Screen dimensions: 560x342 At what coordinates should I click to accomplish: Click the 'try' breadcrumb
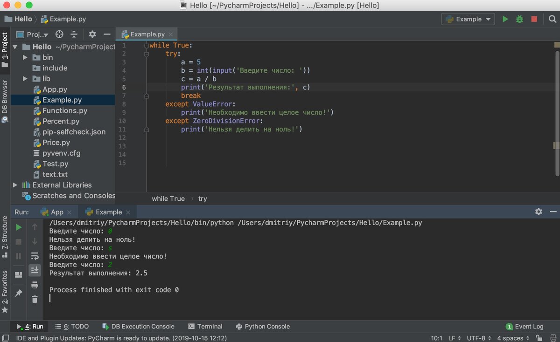[x=203, y=198]
